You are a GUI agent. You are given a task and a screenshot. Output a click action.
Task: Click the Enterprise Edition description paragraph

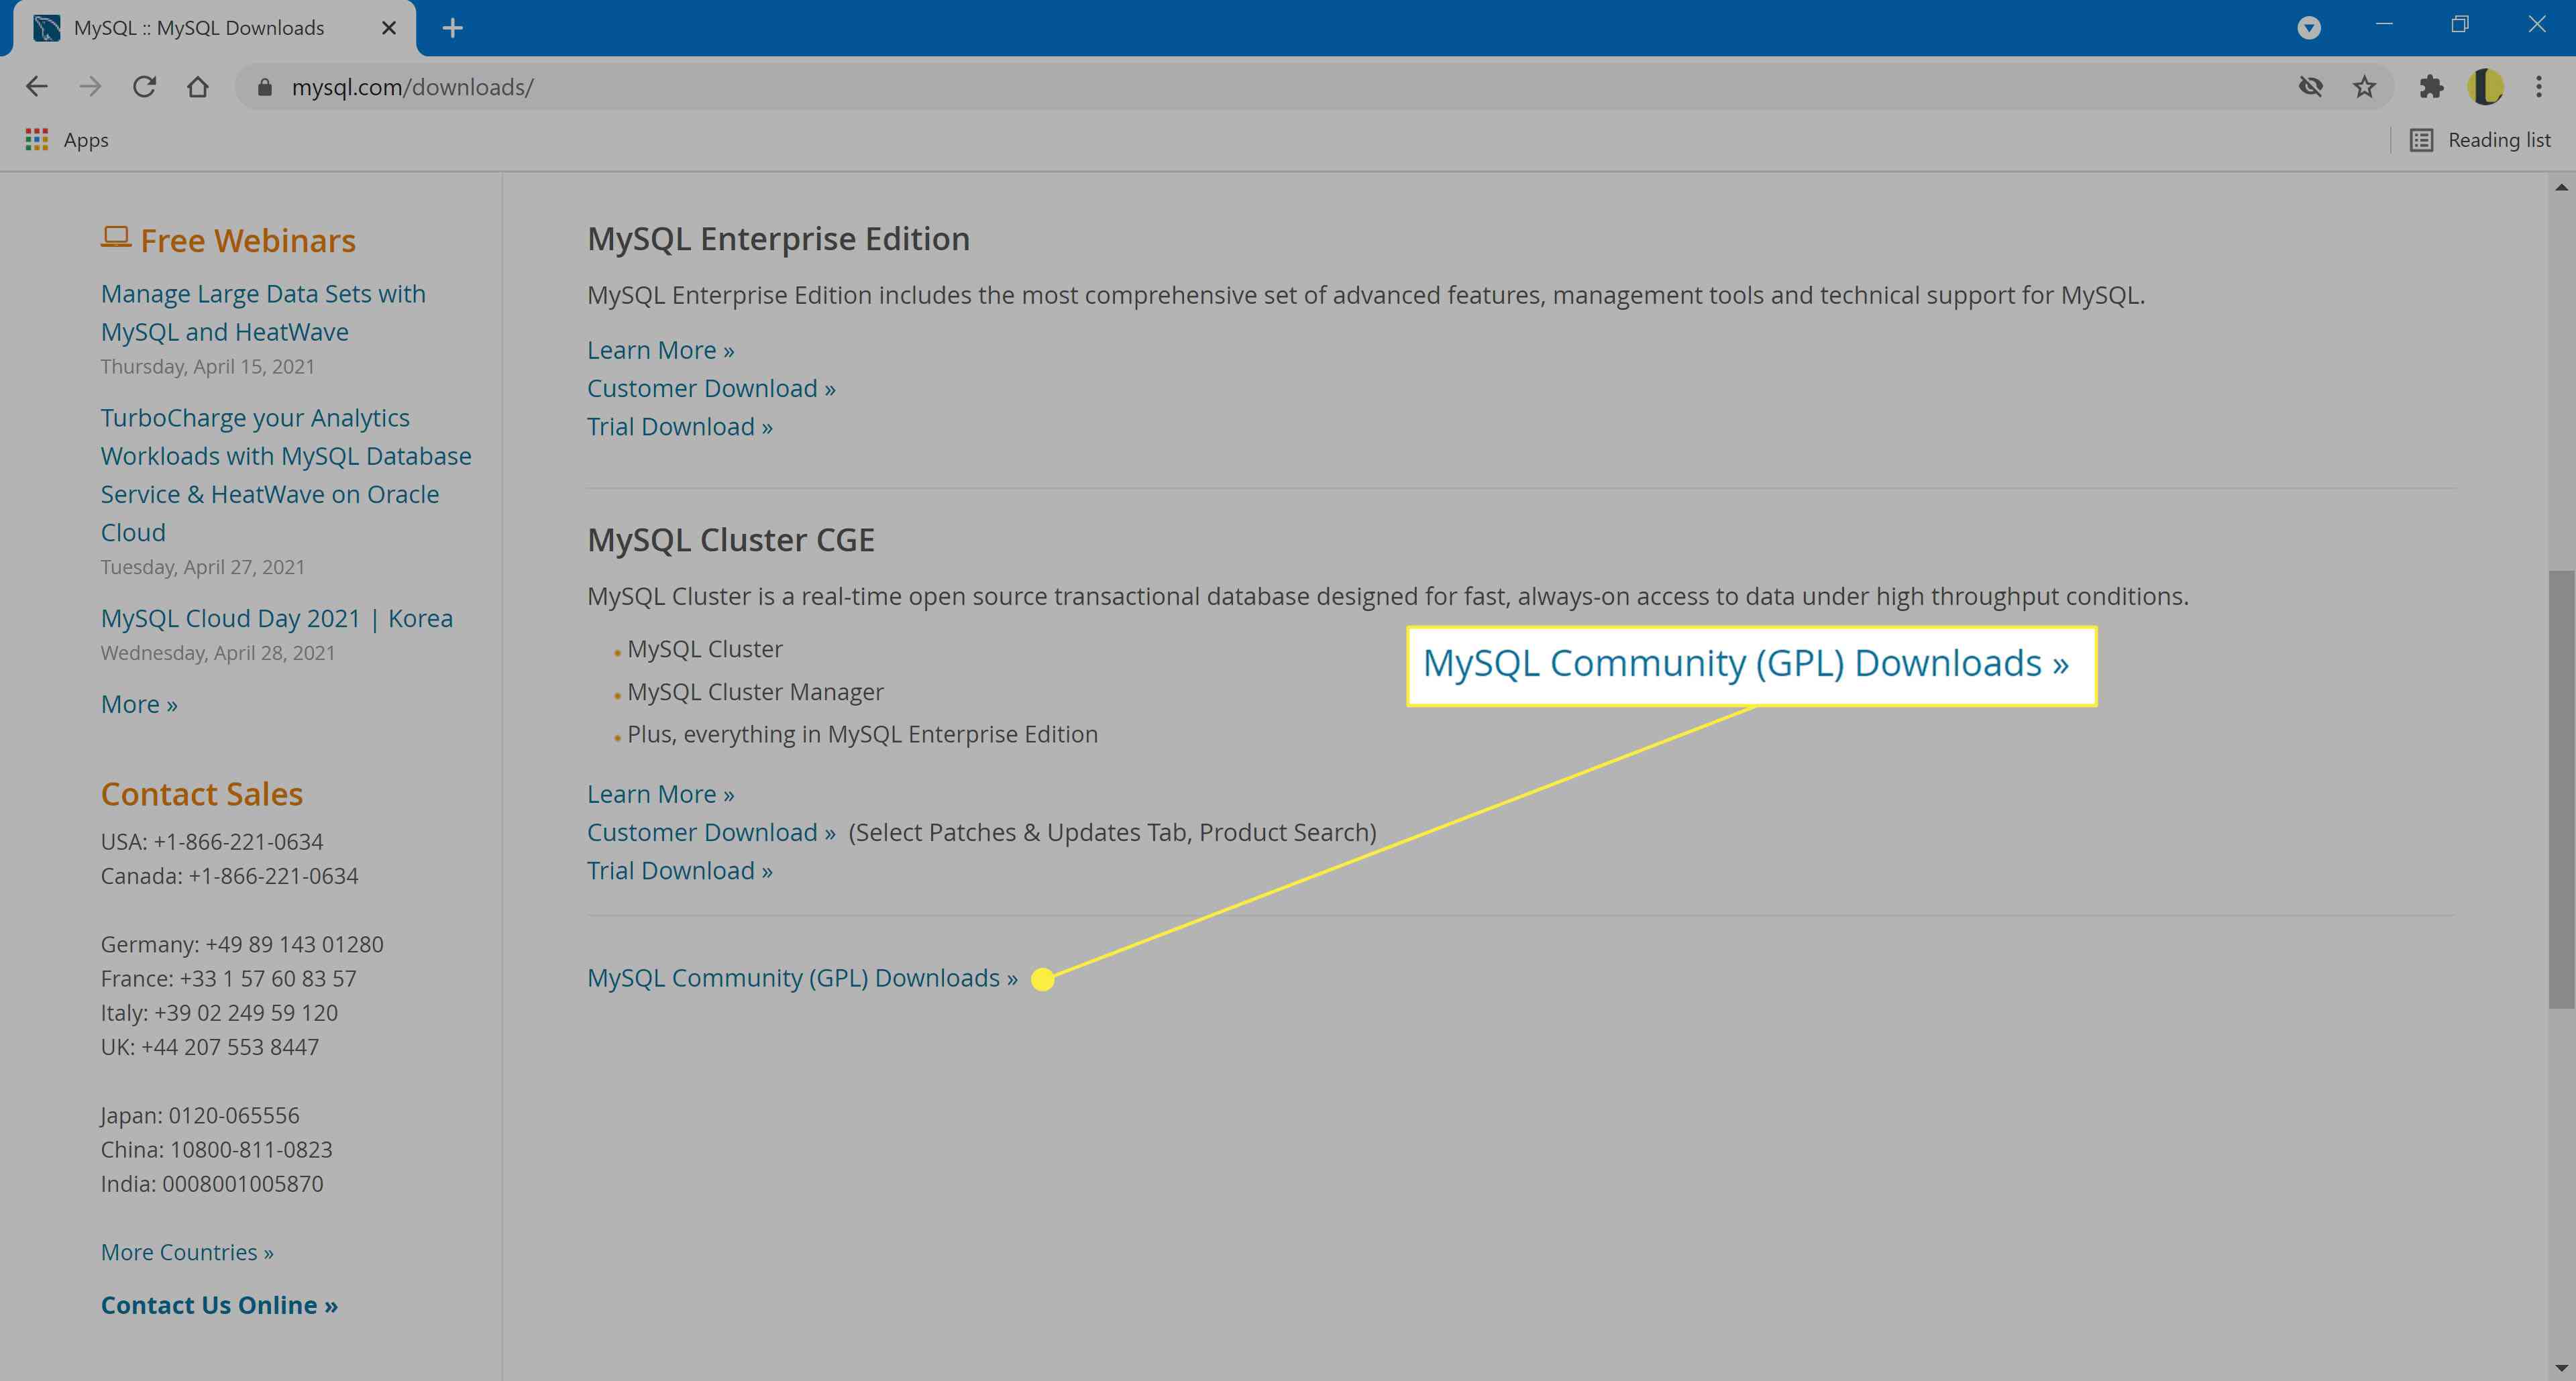[1366, 295]
